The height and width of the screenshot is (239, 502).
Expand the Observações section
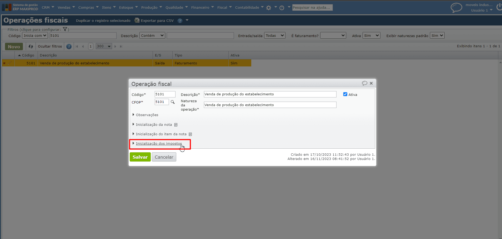(x=145, y=115)
